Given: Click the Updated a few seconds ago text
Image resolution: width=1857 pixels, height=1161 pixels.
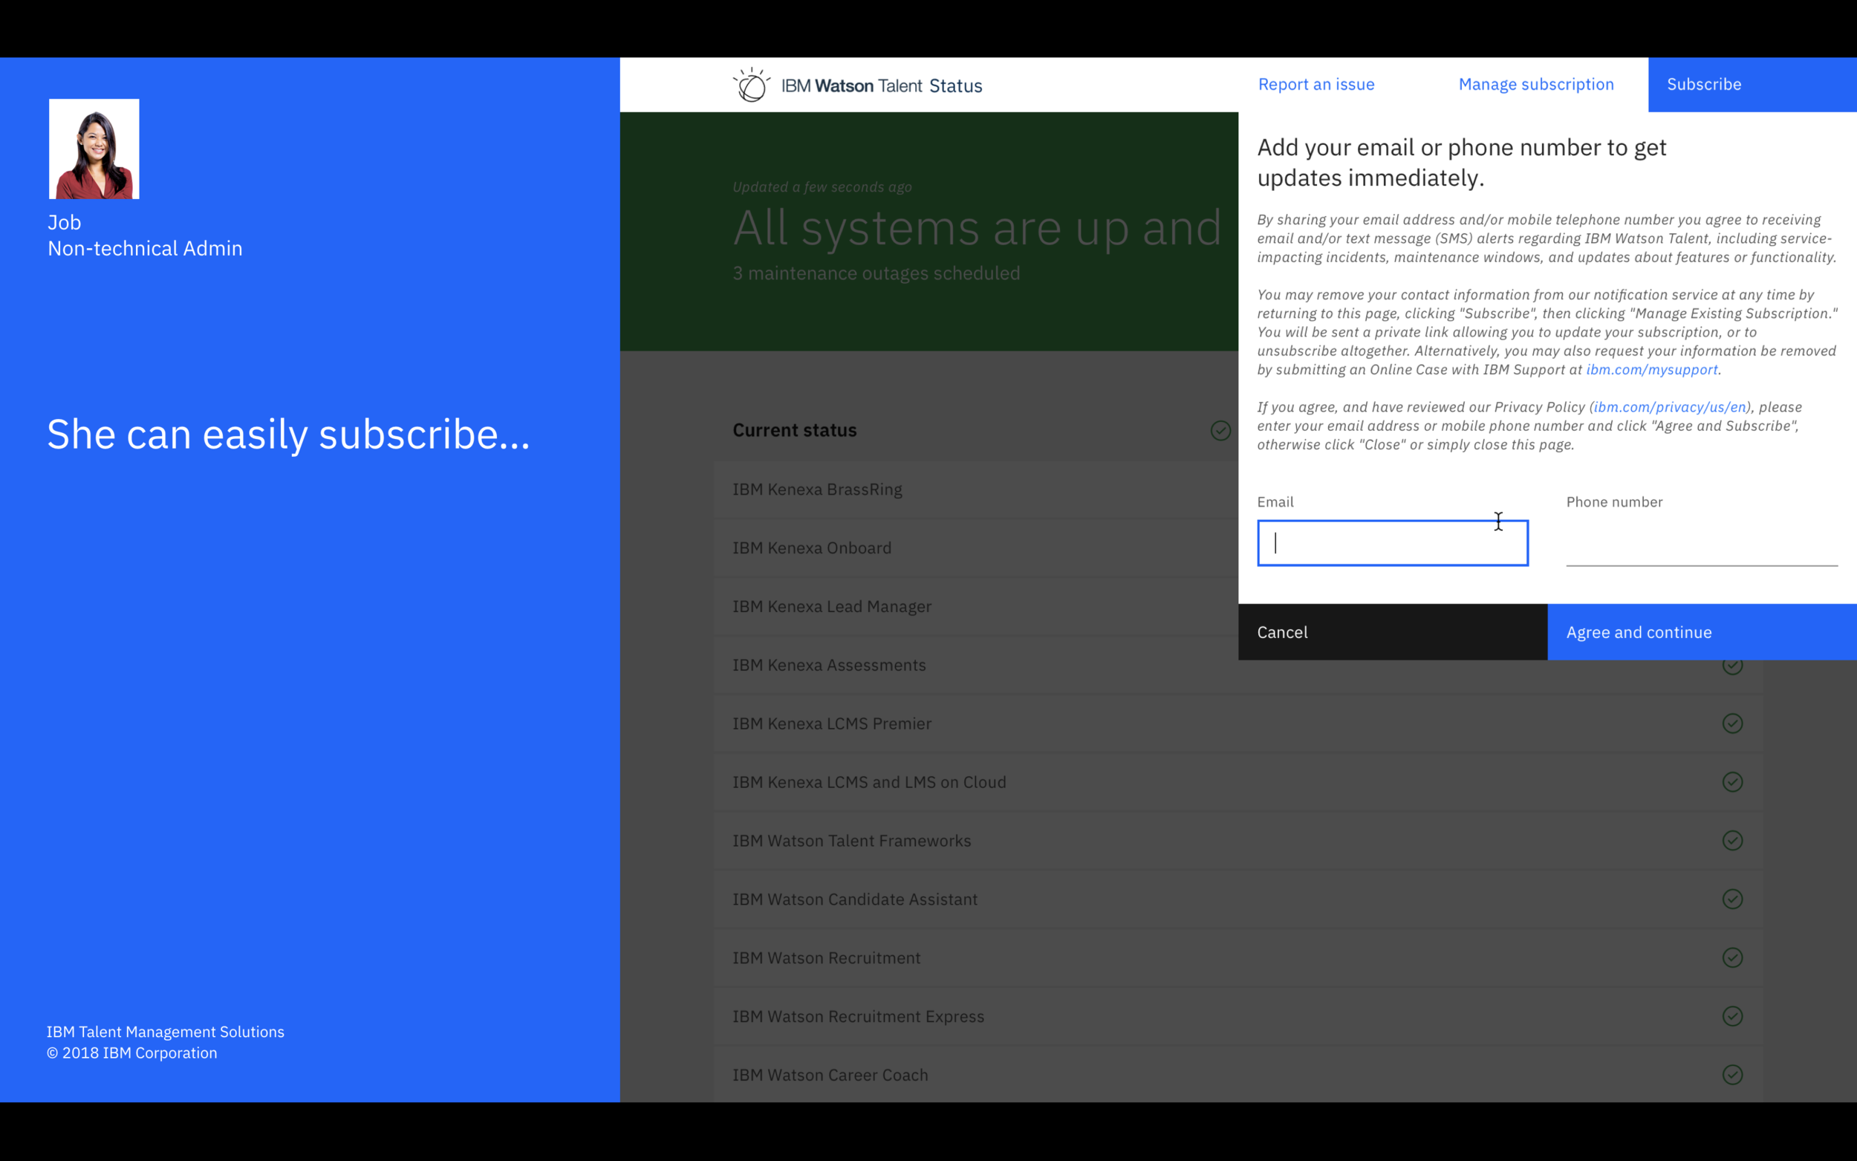Looking at the screenshot, I should [822, 187].
